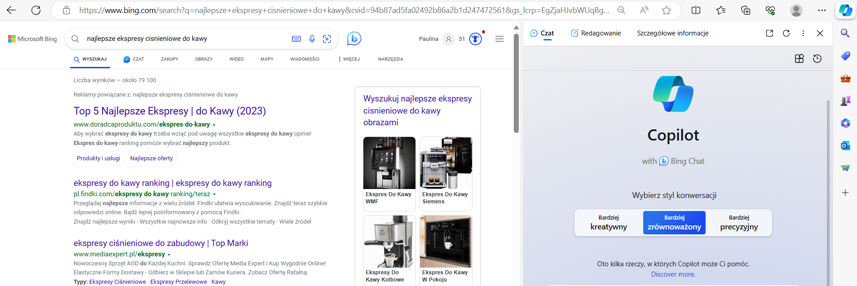This screenshot has height=286, width=857.
Task: Start voice search with microphone
Action: [312, 39]
